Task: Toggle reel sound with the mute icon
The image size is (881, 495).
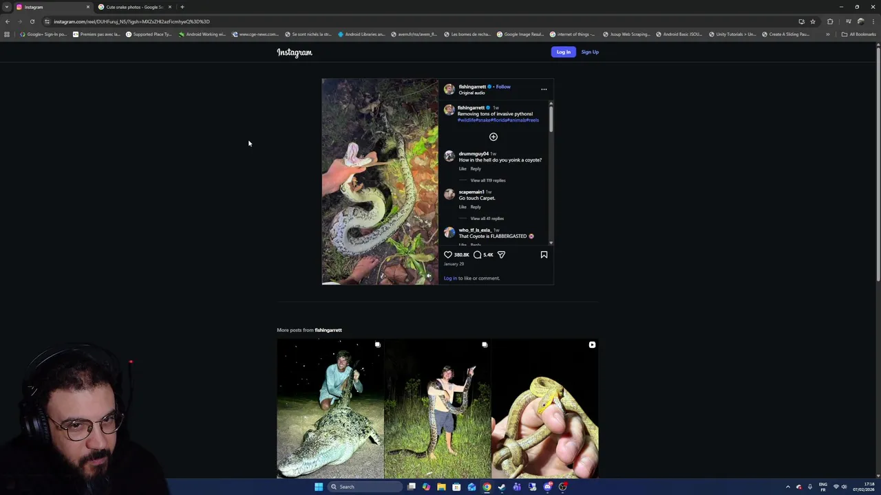Action: (x=429, y=276)
